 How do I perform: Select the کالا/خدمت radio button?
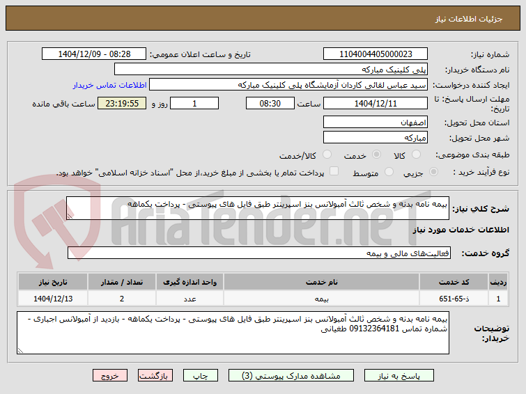tap(327, 155)
